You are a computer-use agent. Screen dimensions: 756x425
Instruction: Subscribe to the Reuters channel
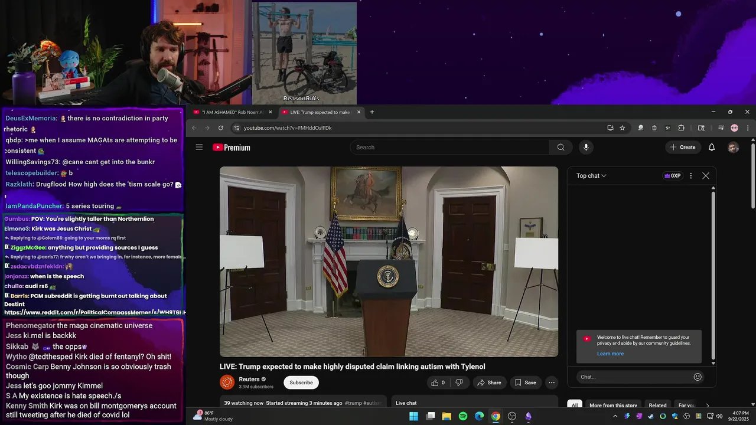click(301, 382)
